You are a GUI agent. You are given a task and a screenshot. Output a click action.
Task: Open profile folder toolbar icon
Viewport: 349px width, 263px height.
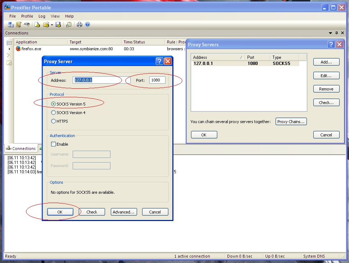[46, 25]
